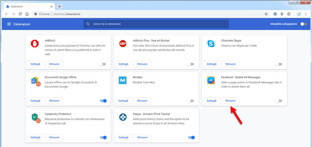Open Dettagli for Chiamate Skype
Image resolution: width=312 pixels, height=147 pixels.
212,64
